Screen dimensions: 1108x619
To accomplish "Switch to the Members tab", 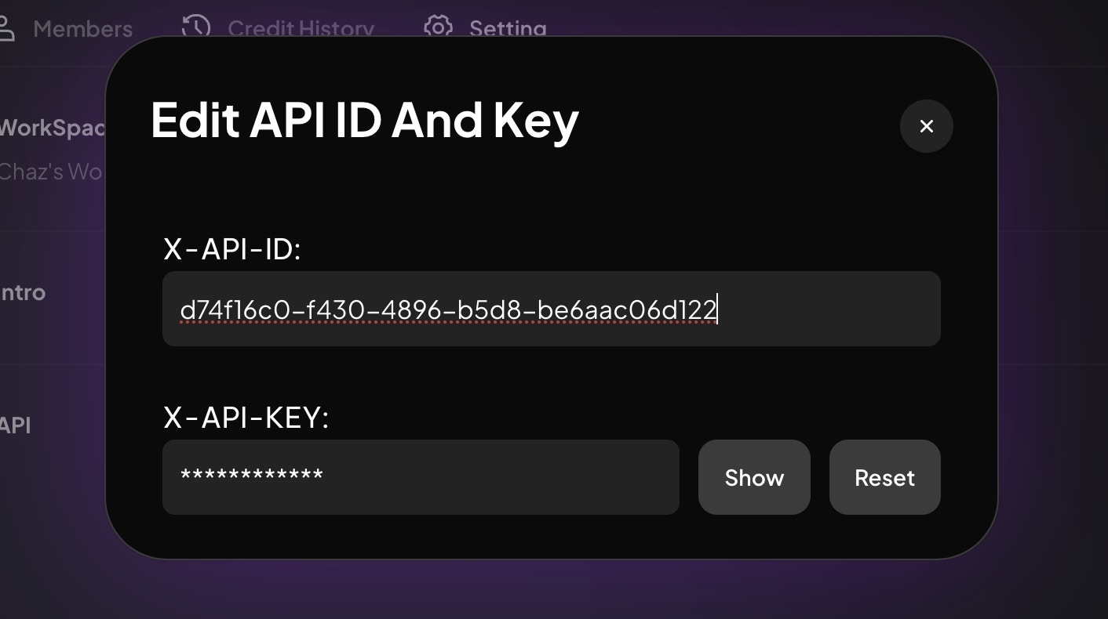I will [82, 29].
